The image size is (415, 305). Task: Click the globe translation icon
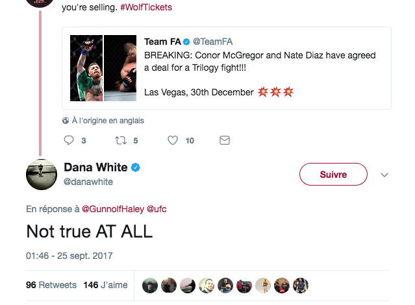point(66,121)
